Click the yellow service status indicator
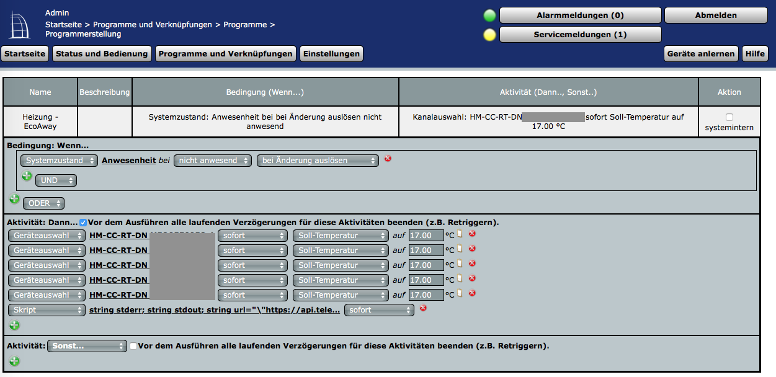Screen dimensions: 776x377 [490, 35]
